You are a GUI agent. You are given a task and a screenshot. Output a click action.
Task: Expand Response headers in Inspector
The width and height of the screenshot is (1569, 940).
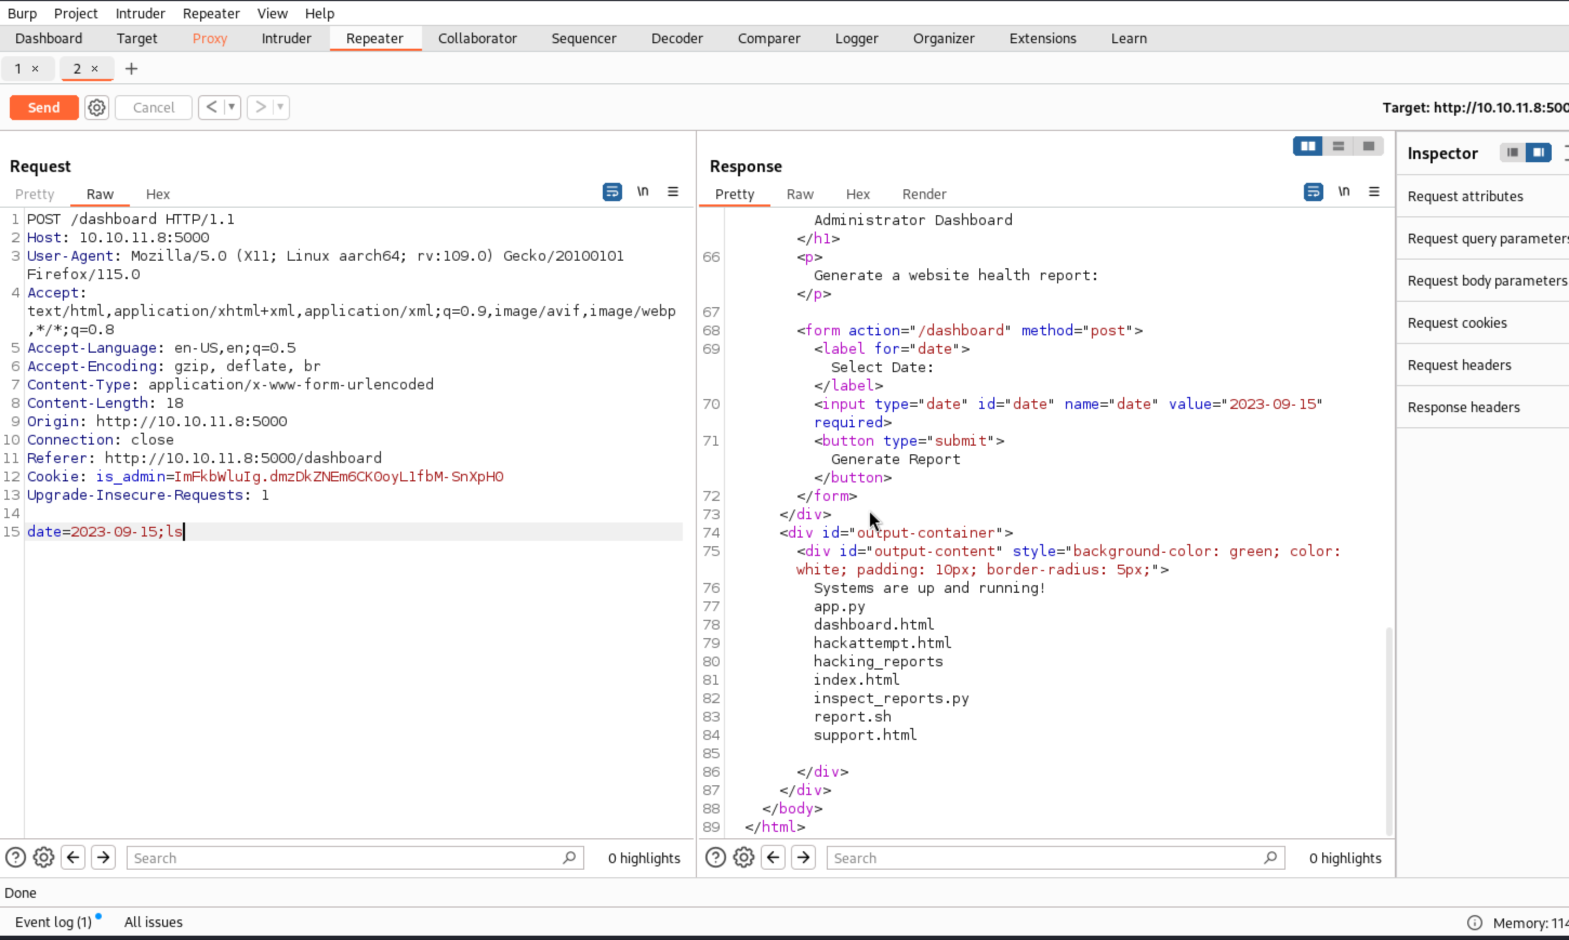(1483, 407)
